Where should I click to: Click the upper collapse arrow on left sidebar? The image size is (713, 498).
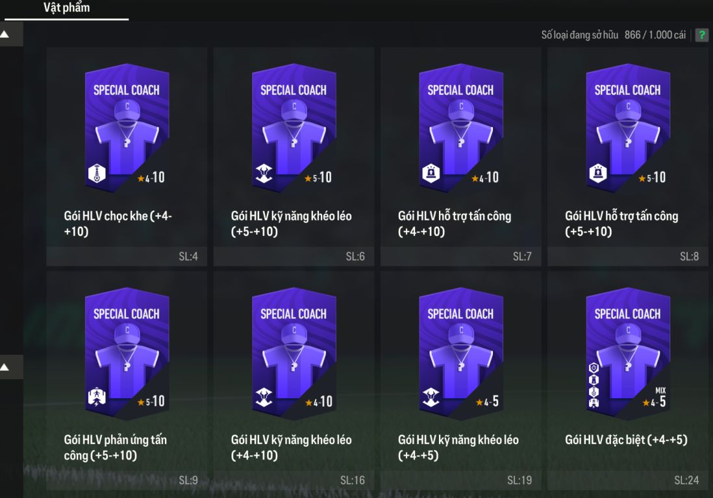[5, 34]
